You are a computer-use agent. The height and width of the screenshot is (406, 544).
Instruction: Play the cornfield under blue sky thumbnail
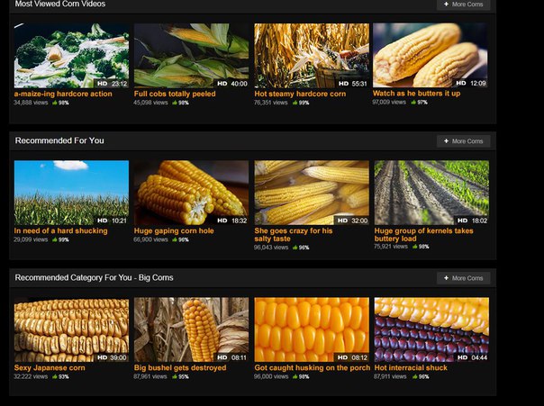71,193
